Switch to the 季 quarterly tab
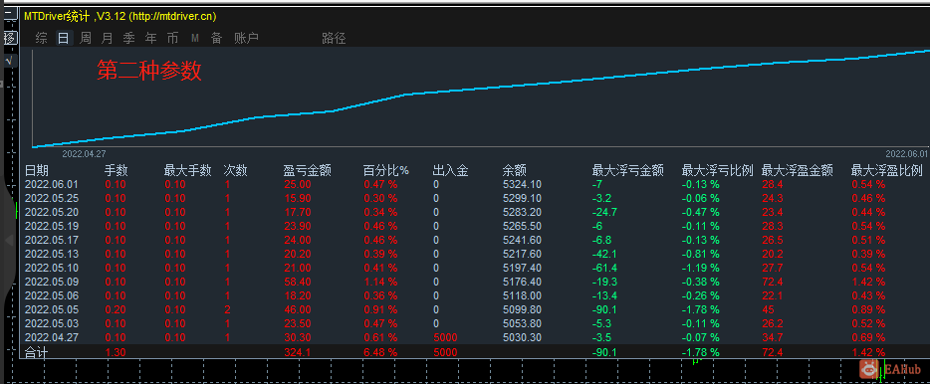Viewport: 930px width, 384px height. 128,39
